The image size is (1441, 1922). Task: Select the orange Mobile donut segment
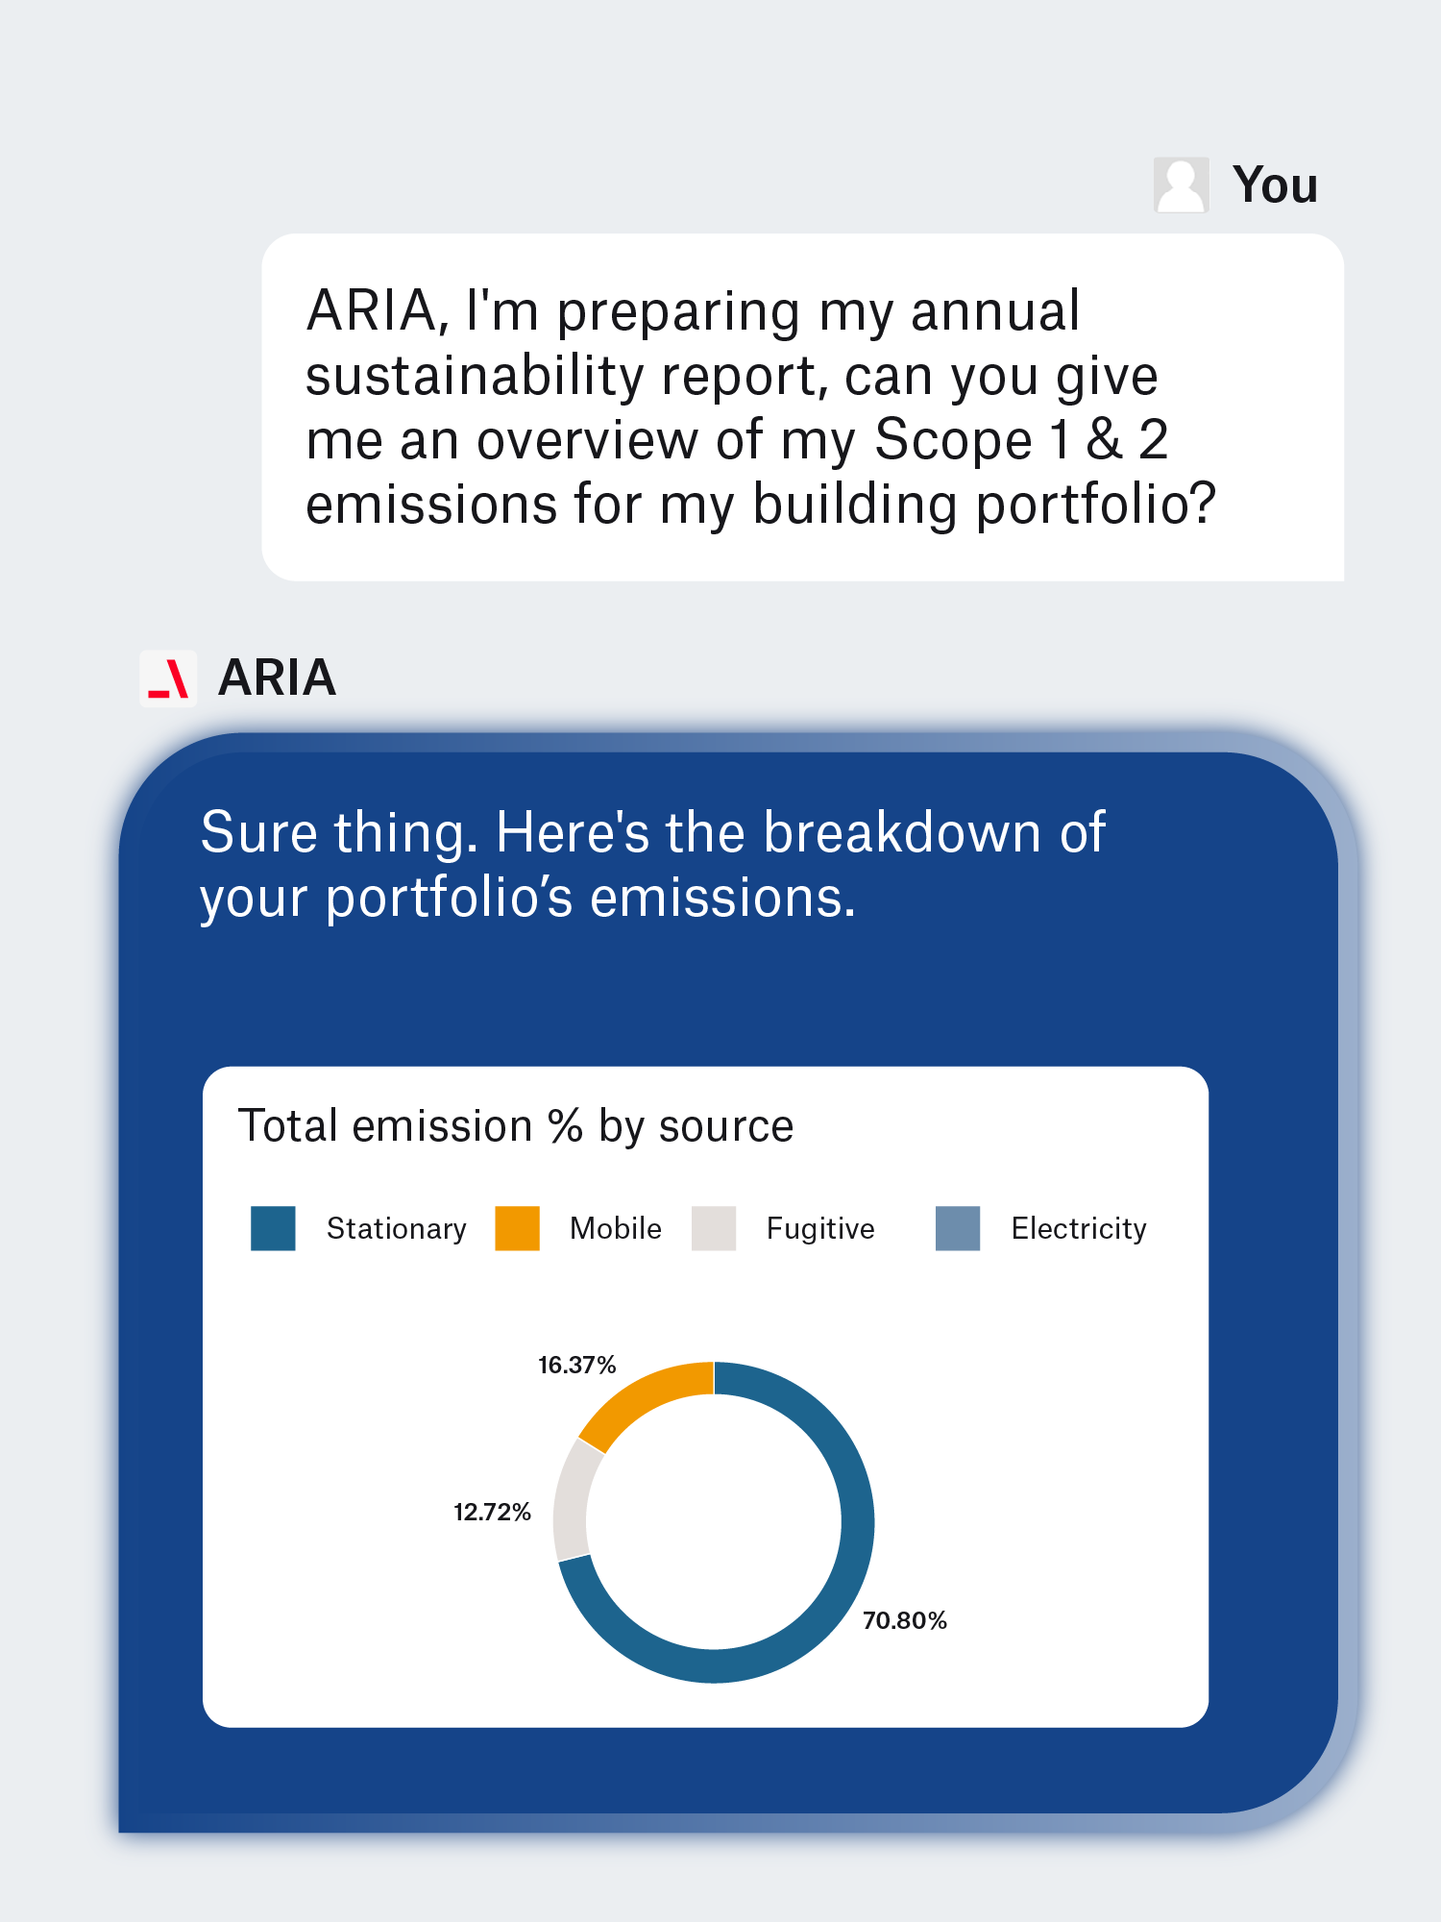pyautogui.click(x=644, y=1398)
